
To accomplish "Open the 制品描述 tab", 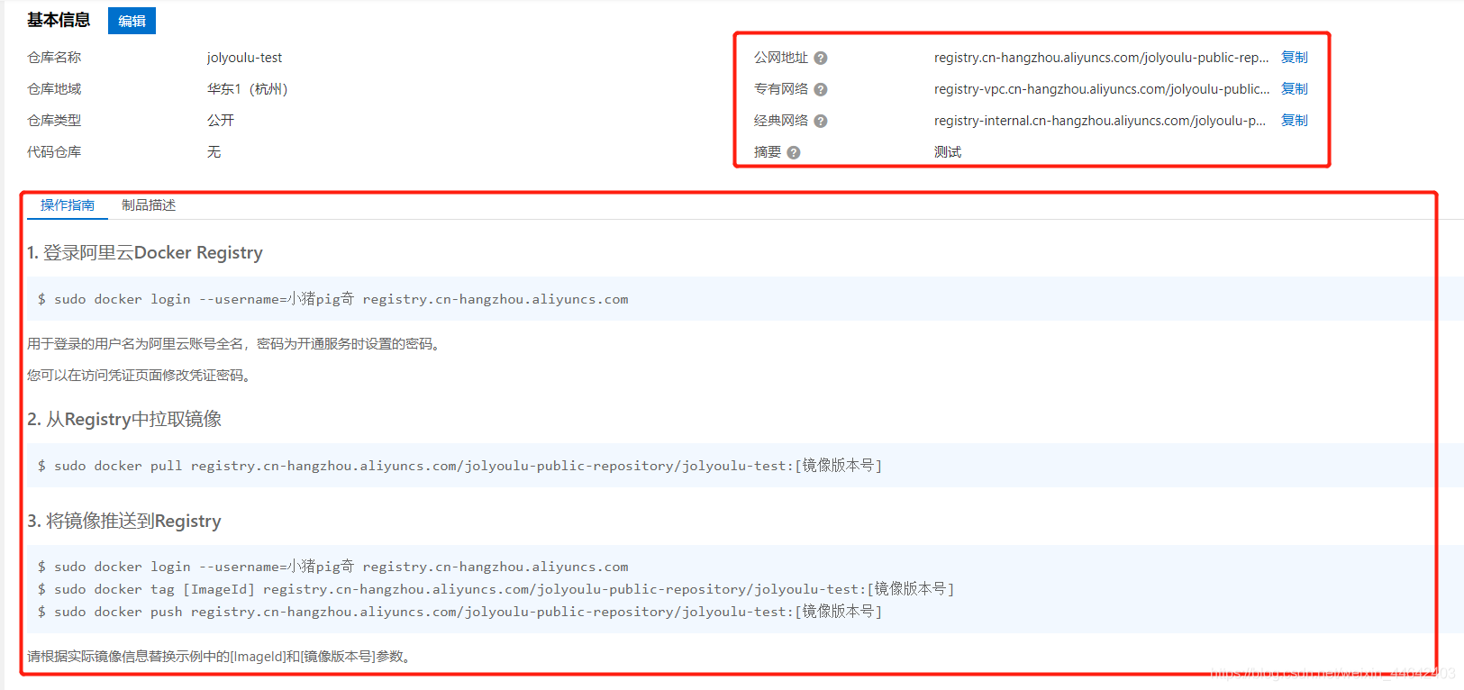I will [x=149, y=205].
